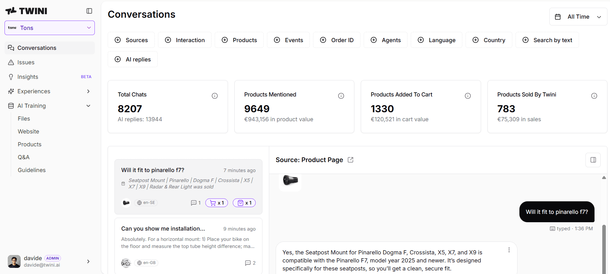Open Q&A under AI Training
Screen dimensions: 610x274
[24, 157]
